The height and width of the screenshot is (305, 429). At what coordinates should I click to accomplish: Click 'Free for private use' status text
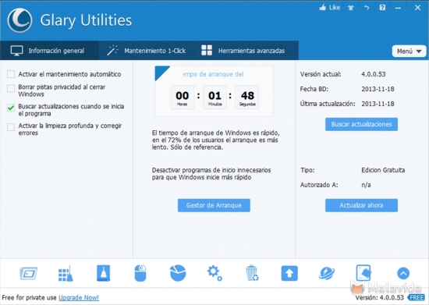point(29,298)
